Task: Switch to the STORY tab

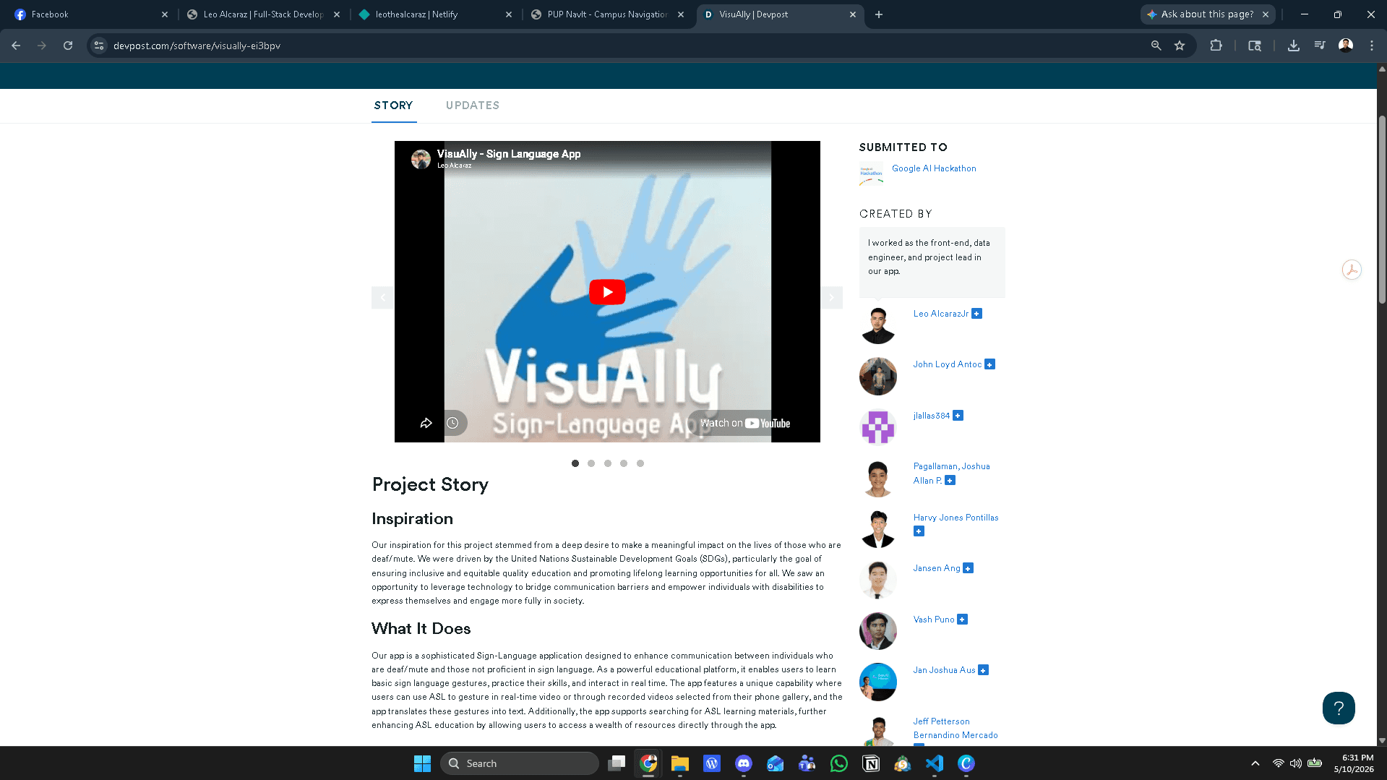Action: click(394, 106)
